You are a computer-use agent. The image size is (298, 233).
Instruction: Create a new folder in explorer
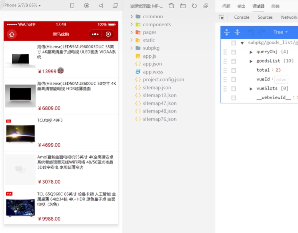183,6
